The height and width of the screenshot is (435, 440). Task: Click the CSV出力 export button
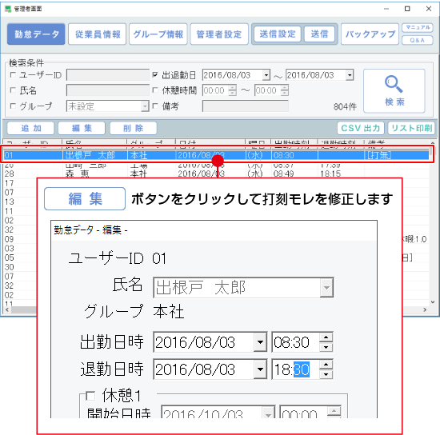(360, 128)
